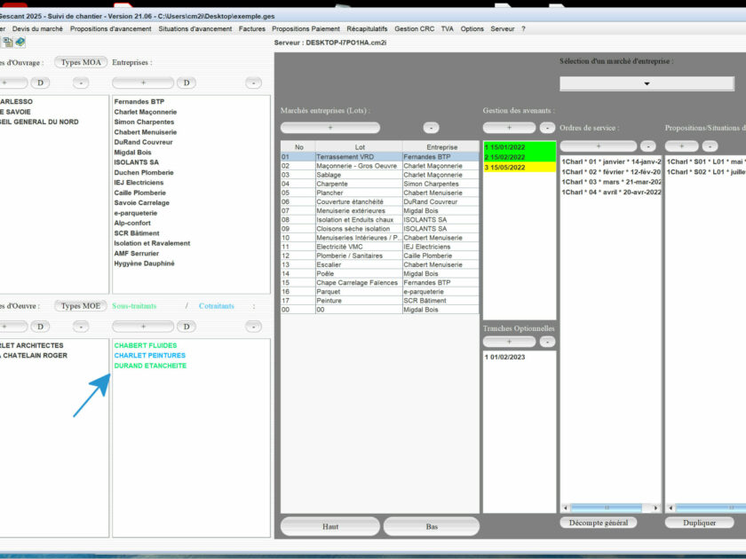Select avenant 2 15/02/2022
This screenshot has width=746, height=559.
coord(520,157)
